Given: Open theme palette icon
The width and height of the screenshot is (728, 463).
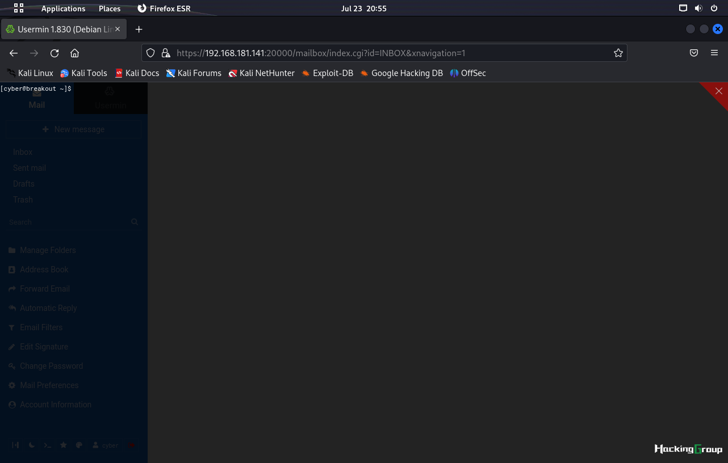Looking at the screenshot, I should [x=80, y=445].
